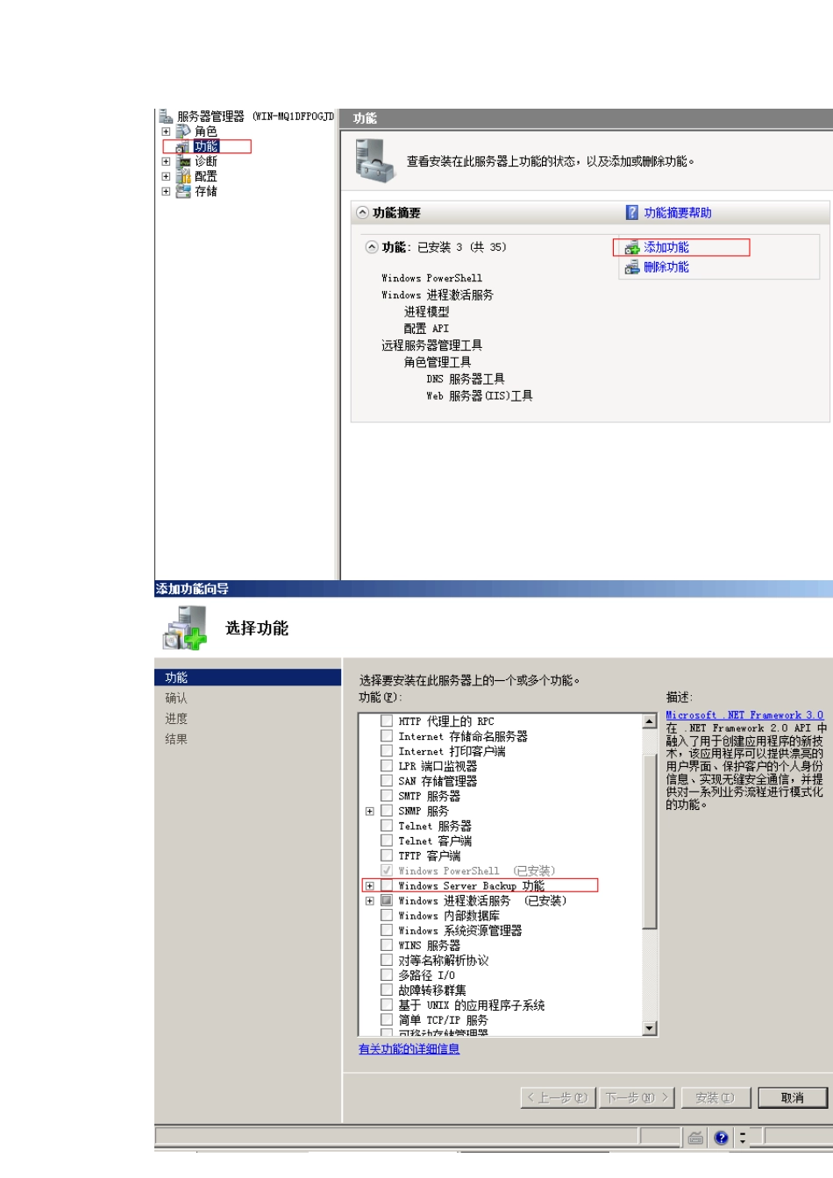Click Windows PowerShell in installed features summary
The image size is (833, 1178).
(x=431, y=278)
